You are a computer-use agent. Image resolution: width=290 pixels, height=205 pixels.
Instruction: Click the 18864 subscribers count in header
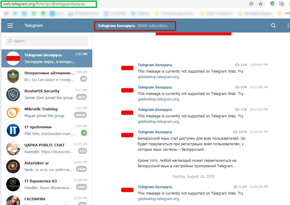coord(152,26)
